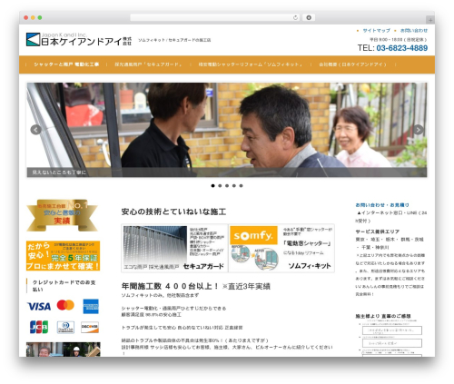454x384 pixels.
Task: Click the American Express logo
Action: pos(91,307)
